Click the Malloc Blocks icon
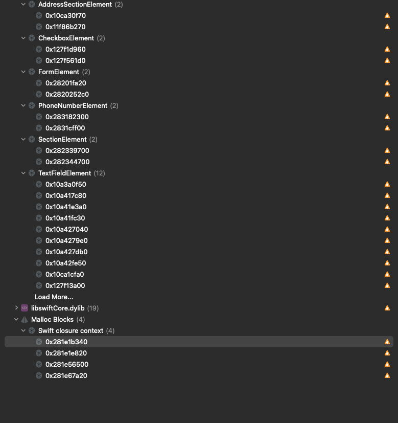Viewport: 398px width, 423px height. click(25, 319)
